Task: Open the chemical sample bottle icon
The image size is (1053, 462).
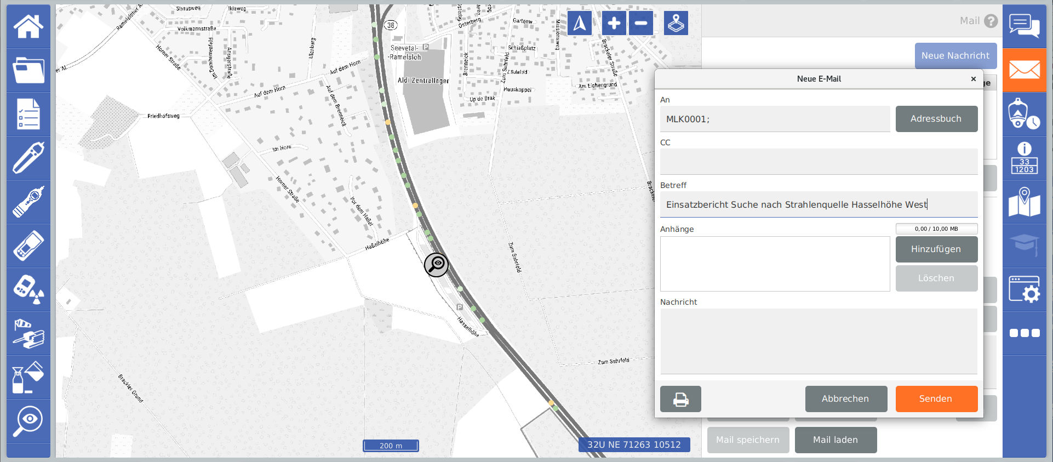Action: click(x=28, y=377)
